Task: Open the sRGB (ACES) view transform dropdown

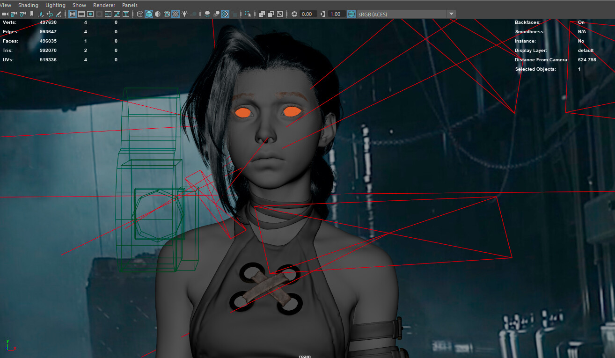Action: (451, 14)
